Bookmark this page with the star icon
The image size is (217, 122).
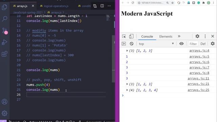point(173,3)
